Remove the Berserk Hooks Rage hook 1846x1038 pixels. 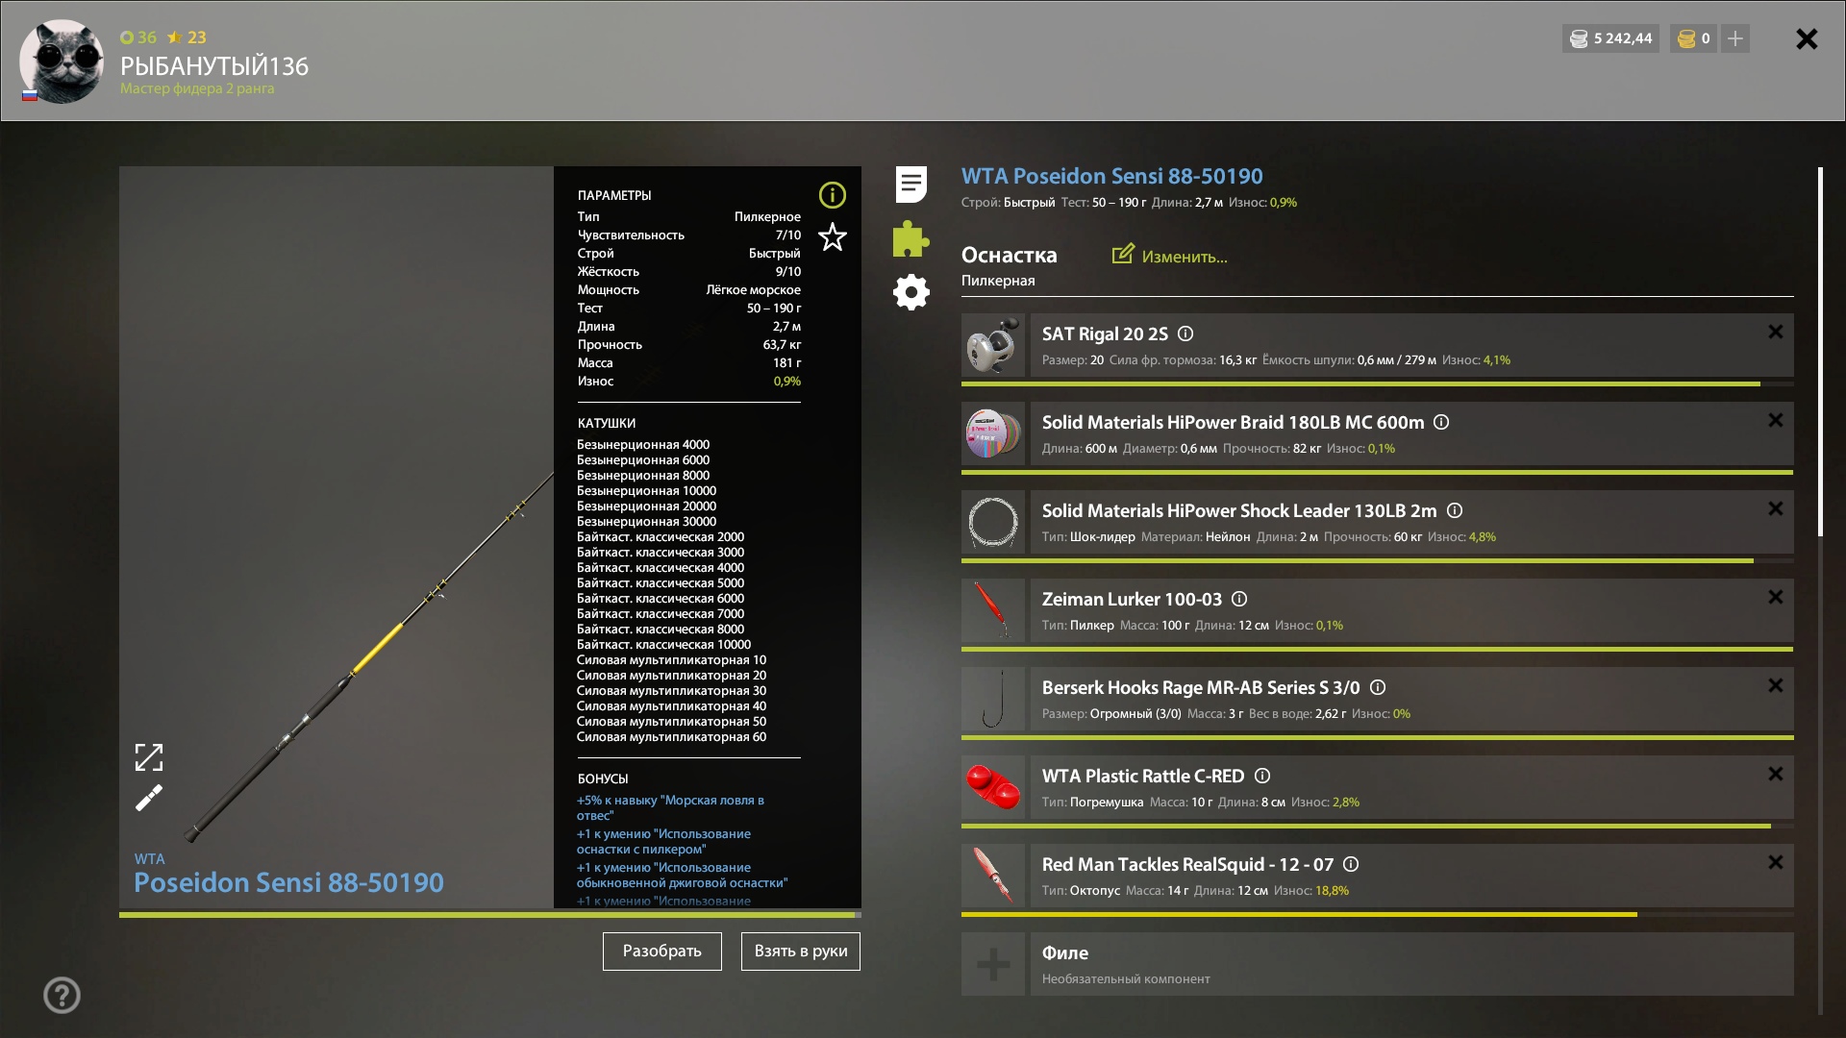coord(1775,685)
